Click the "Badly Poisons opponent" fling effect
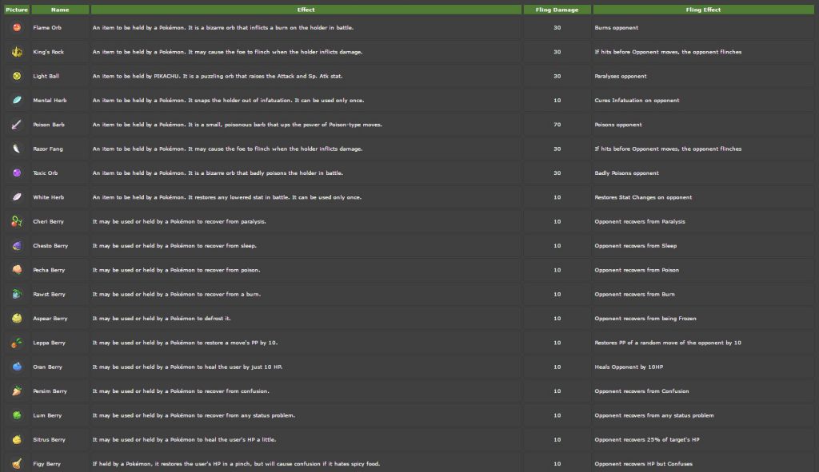The height and width of the screenshot is (472, 819). (x=626, y=173)
